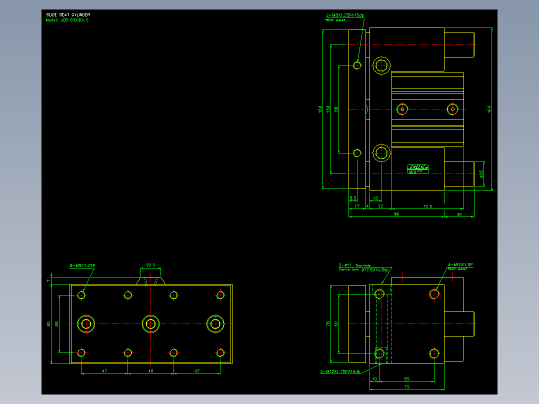The height and width of the screenshot is (404, 539).
Task: Click the "130" vertical dimension value
Action: pyautogui.click(x=328, y=109)
